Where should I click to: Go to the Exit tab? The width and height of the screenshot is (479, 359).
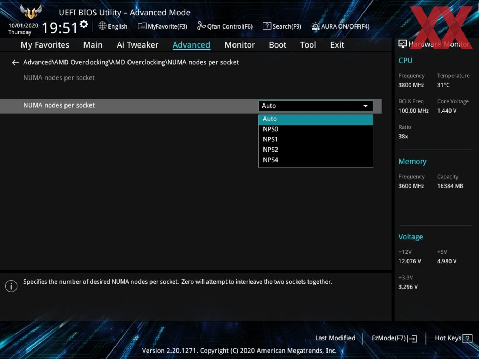(x=337, y=45)
